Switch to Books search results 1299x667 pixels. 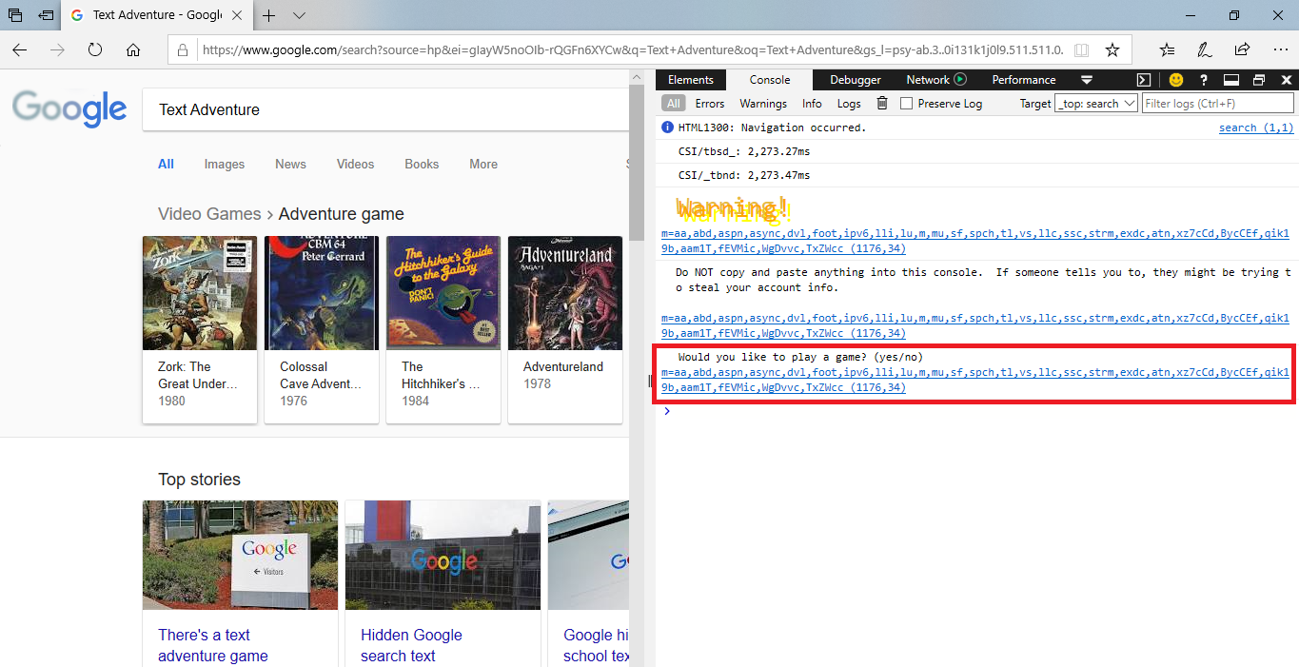pyautogui.click(x=422, y=164)
